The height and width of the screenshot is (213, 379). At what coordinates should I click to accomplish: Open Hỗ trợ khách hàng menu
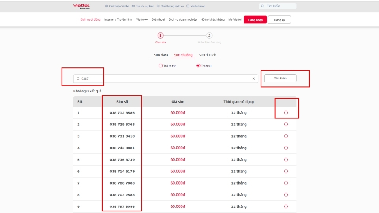212,19
